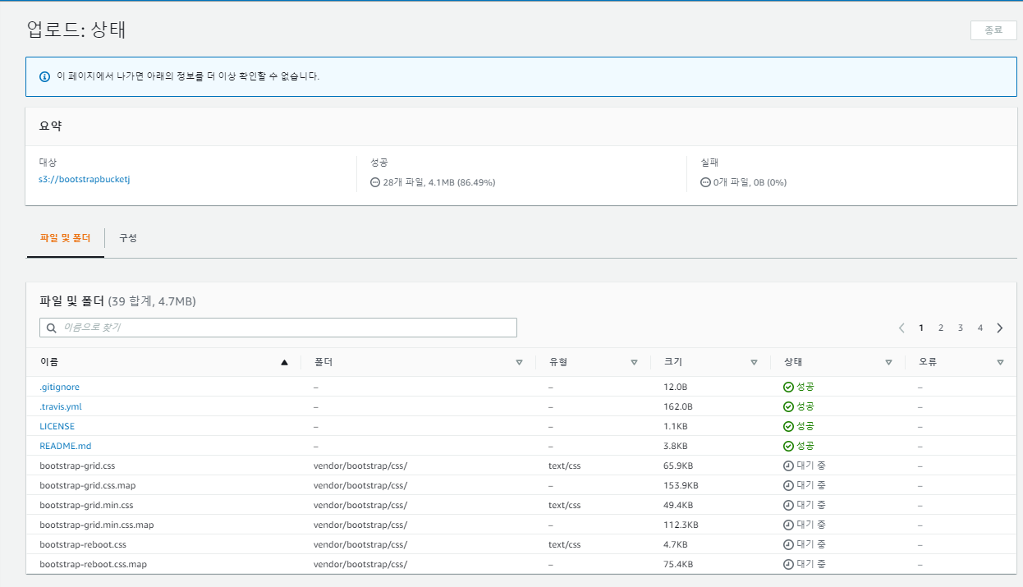Click the 153.9KB size value
The height and width of the screenshot is (587, 1023).
click(x=681, y=485)
